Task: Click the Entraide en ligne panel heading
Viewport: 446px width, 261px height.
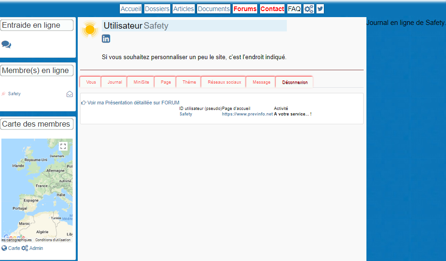Action: (37, 25)
